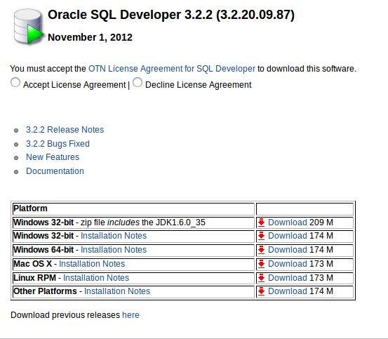
Task: Open Installation Notes for Windows 64-bit
Action: point(114,250)
